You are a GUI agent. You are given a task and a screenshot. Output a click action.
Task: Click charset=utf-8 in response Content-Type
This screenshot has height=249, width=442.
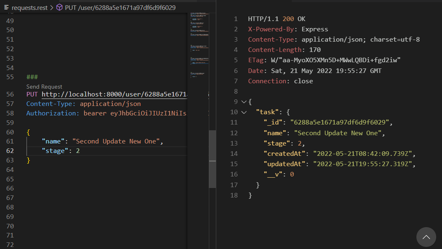coord(395,40)
